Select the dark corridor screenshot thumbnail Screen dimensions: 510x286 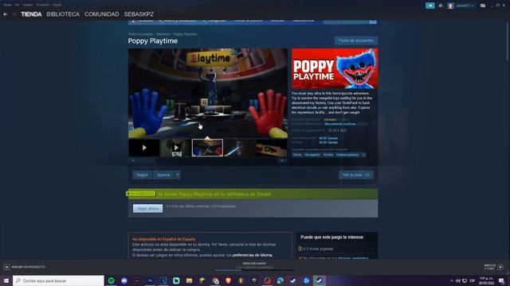[239, 148]
